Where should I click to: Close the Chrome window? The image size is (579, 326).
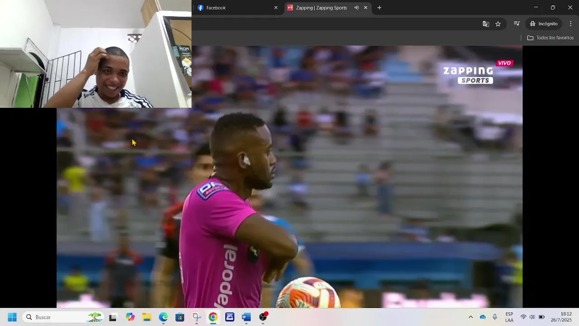[570, 8]
